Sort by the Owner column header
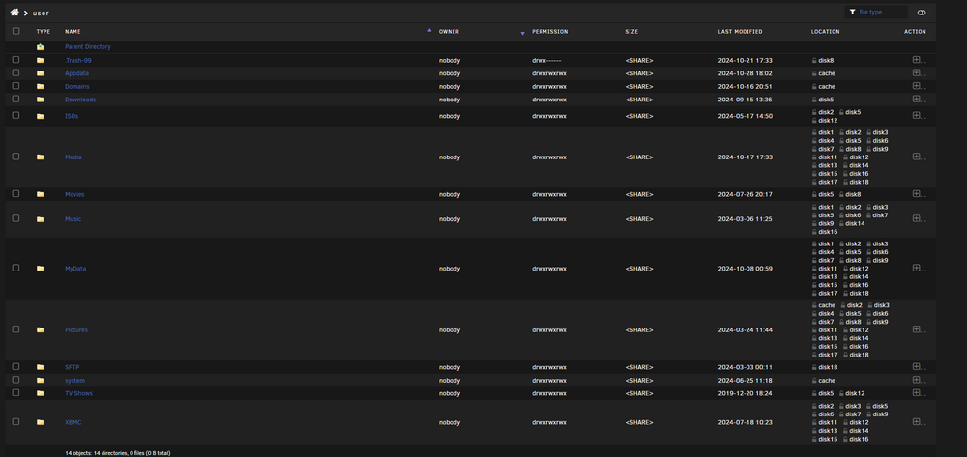This screenshot has height=457, width=967. click(x=449, y=32)
